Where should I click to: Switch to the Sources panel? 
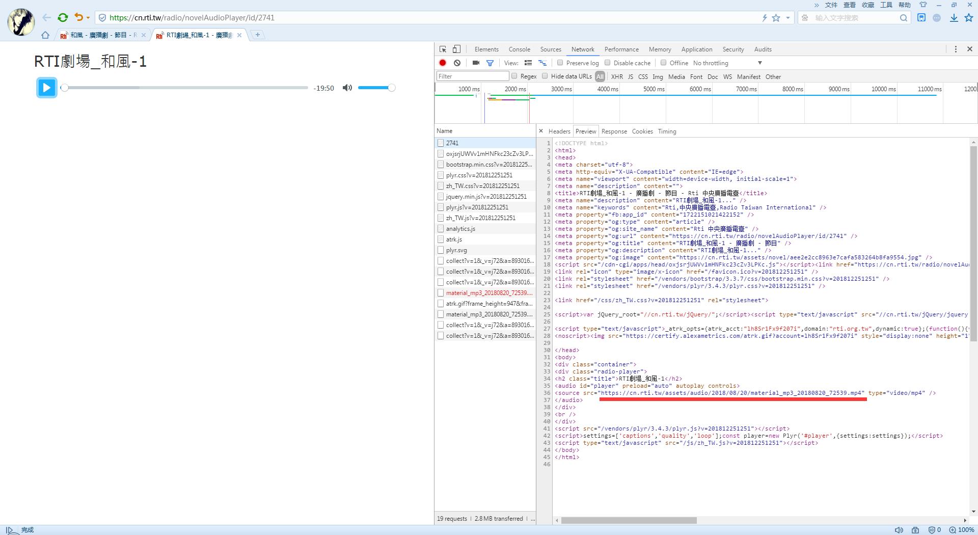[551, 49]
